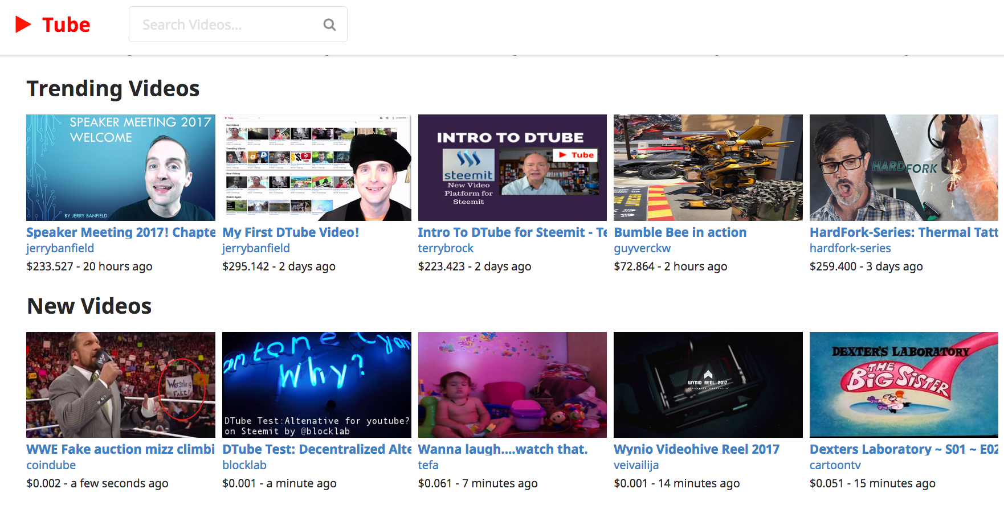The height and width of the screenshot is (509, 1004).
Task: Open 'DTube Test: Decentralized Alte' title
Action: 317,449
